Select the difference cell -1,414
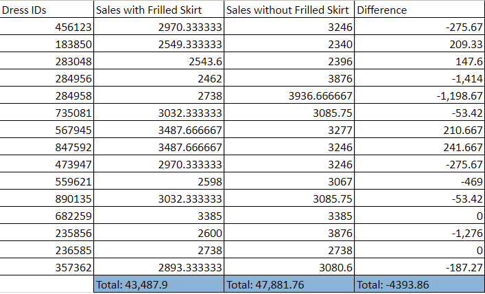 420,78
